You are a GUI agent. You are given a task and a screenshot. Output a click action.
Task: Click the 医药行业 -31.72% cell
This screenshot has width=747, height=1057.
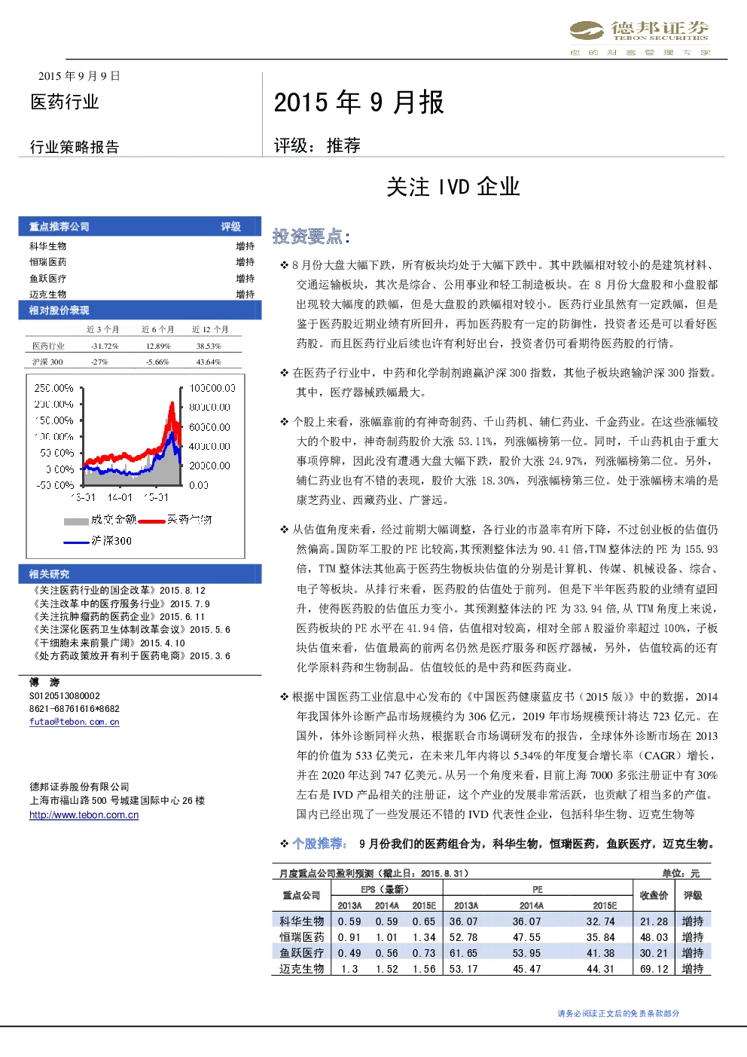click(x=105, y=347)
